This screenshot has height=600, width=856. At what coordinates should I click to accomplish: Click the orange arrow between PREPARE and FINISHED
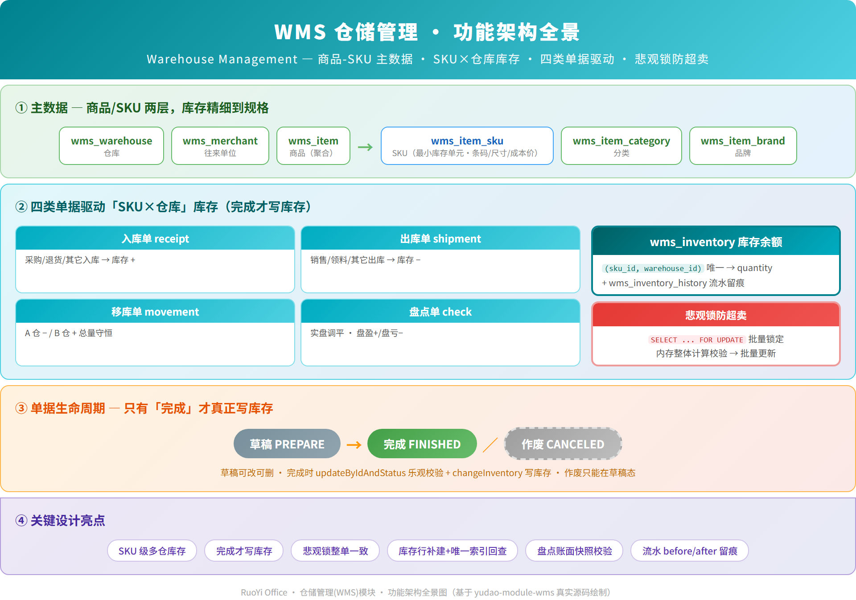pos(354,445)
